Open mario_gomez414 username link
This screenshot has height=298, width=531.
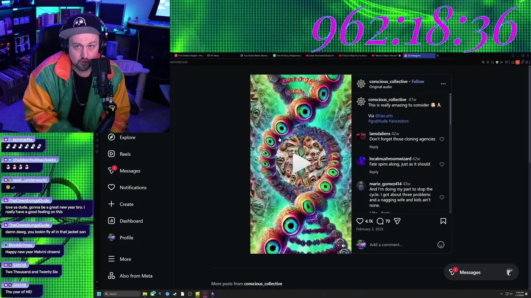pyautogui.click(x=385, y=184)
